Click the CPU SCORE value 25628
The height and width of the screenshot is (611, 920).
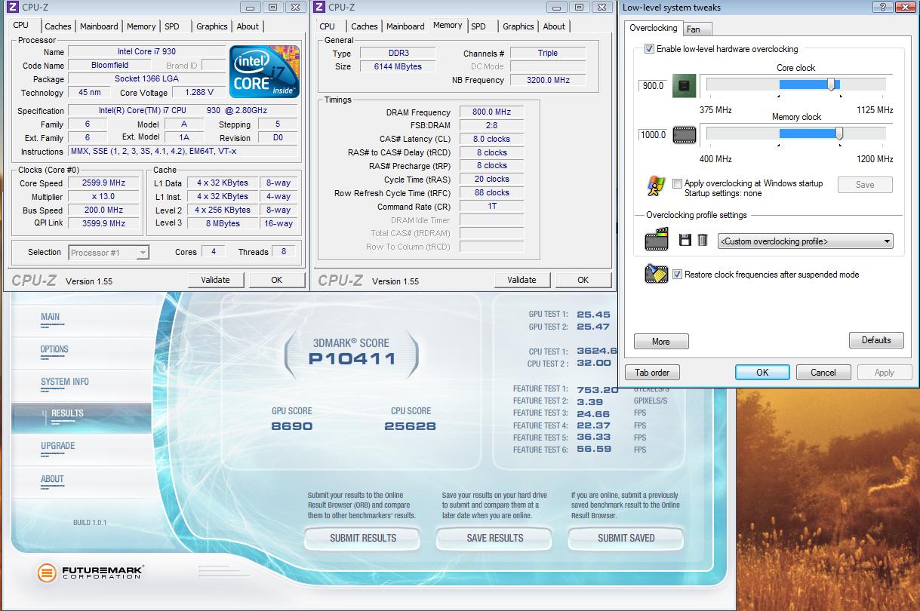point(411,426)
